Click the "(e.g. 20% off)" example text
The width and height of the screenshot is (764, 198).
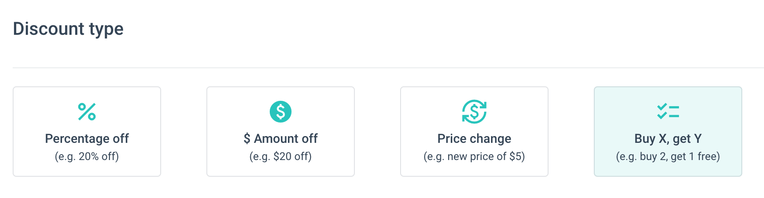coord(87,156)
